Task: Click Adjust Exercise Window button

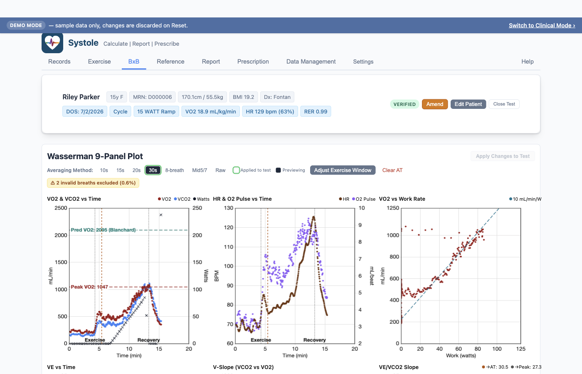Action: (x=343, y=170)
